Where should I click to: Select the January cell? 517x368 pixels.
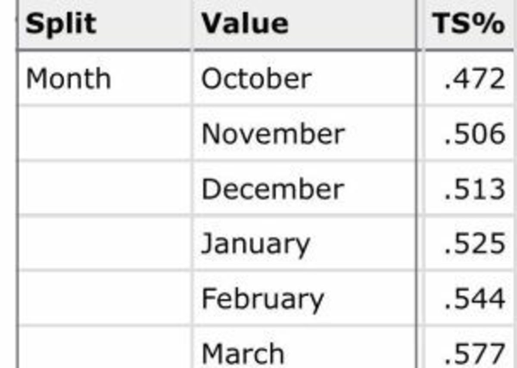tap(255, 244)
